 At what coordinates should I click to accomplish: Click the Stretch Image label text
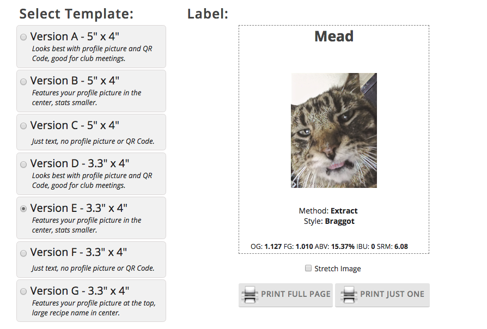coord(338,269)
